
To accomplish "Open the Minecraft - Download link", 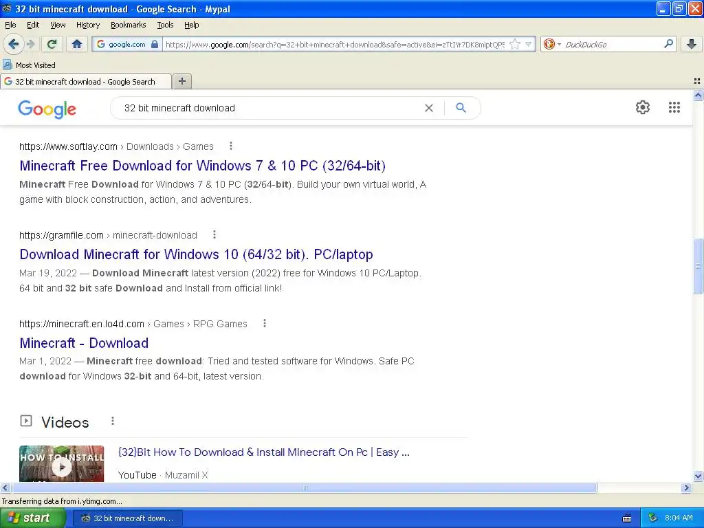I will pyautogui.click(x=84, y=342).
